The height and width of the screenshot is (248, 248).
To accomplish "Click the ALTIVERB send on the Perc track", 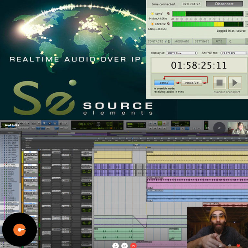I will click(66, 165).
